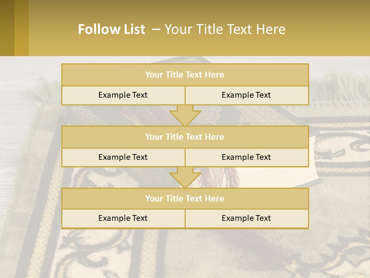Select the "Your Title Text Here" slide heading

pos(225,29)
